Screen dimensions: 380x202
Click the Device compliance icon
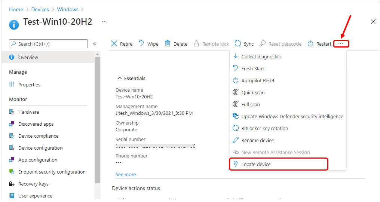pyautogui.click(x=12, y=135)
